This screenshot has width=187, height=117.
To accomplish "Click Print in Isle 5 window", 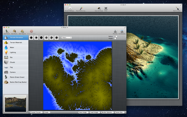I will tap(106, 9).
